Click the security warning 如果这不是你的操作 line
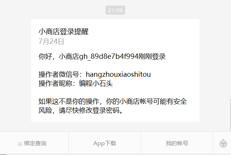The image size is (231, 155). point(113,101)
